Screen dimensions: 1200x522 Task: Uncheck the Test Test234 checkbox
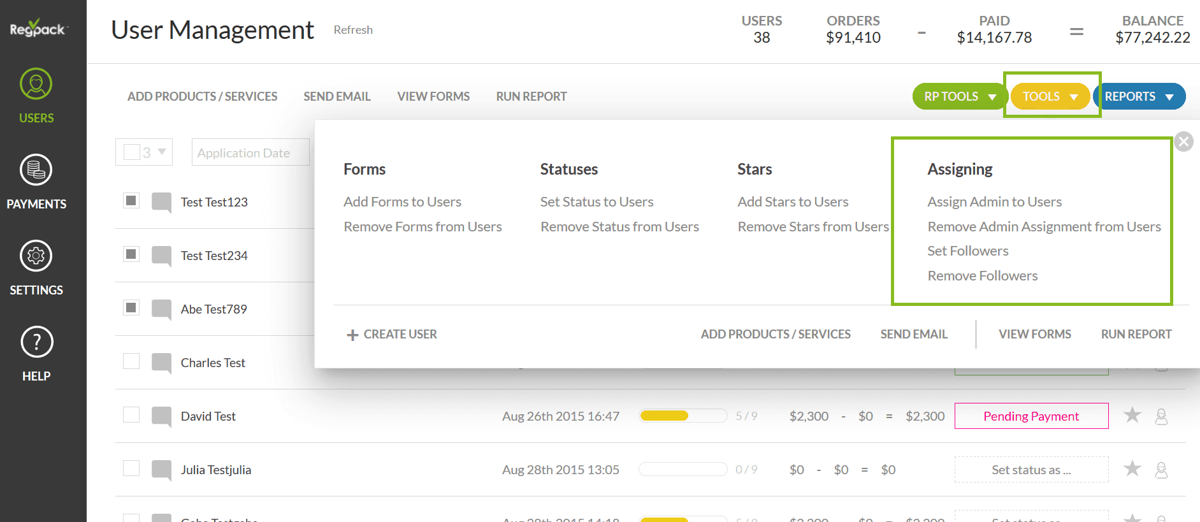click(x=131, y=254)
